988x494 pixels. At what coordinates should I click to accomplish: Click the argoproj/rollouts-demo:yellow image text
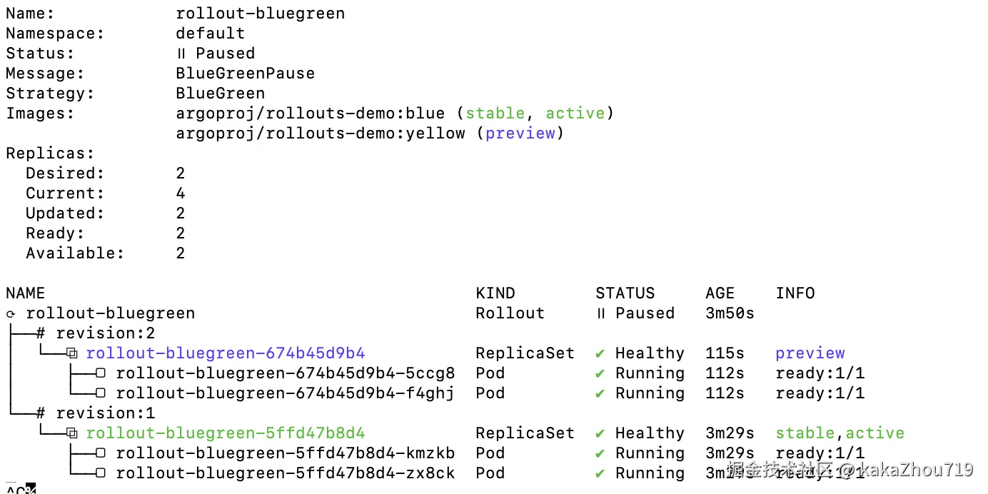(x=321, y=133)
